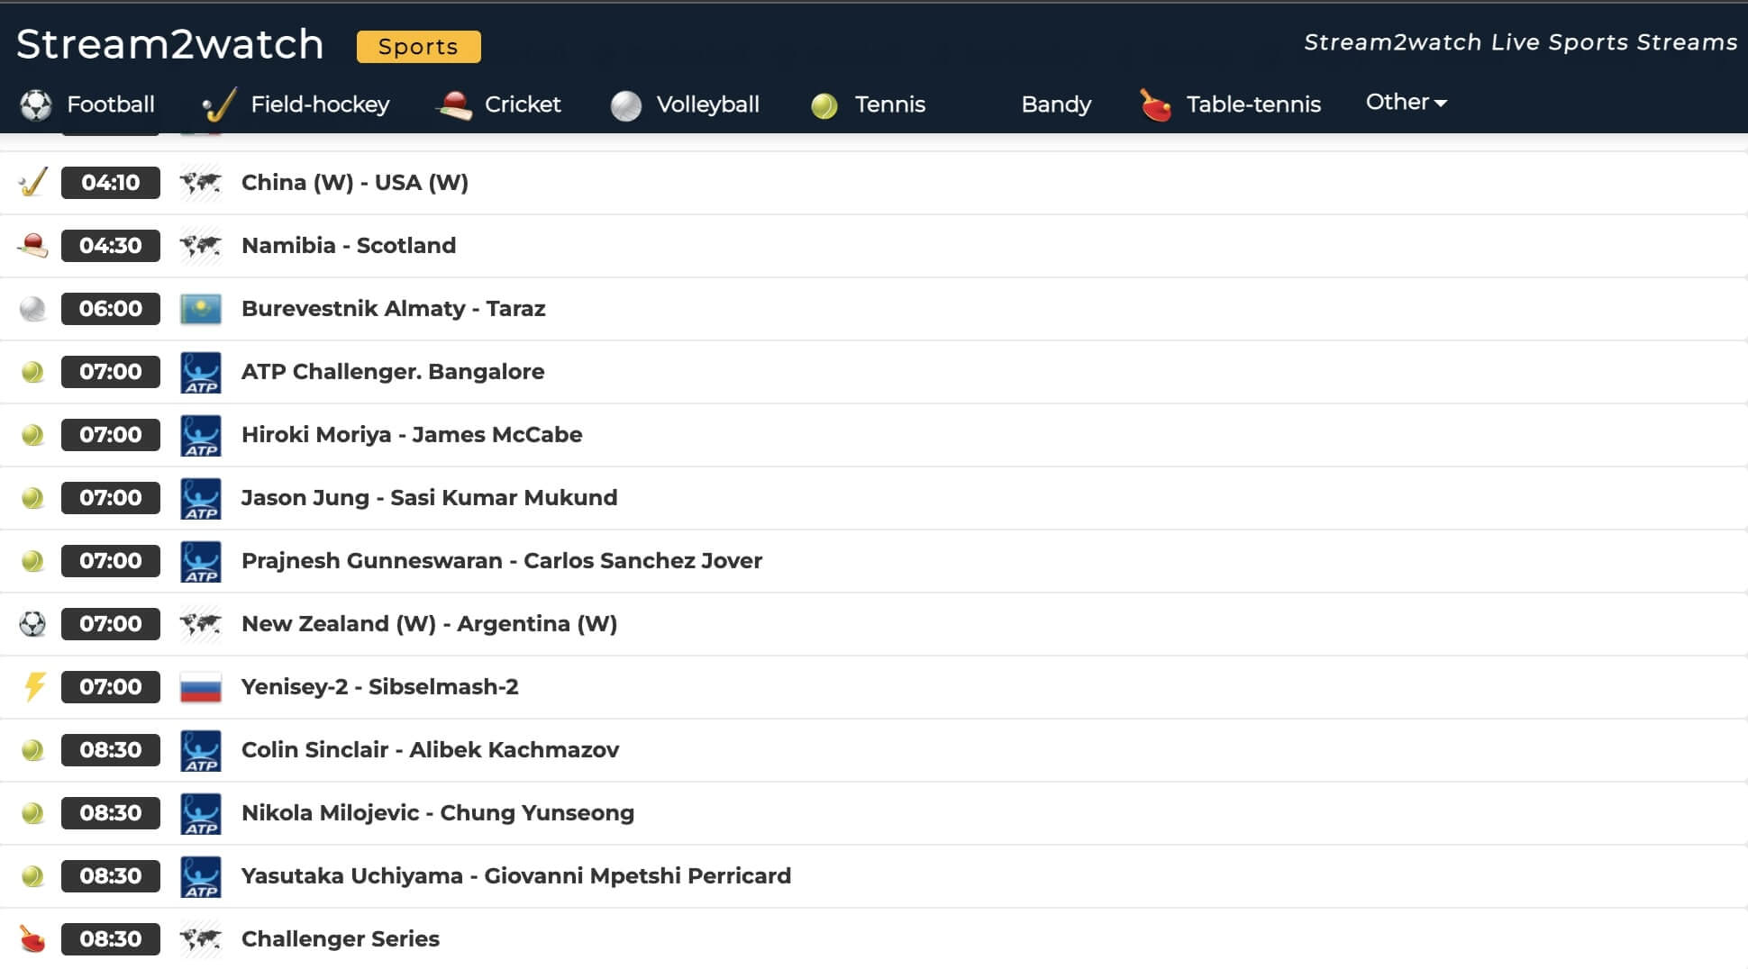Click the Russian flag next to Yenisey-2
1748x969 pixels.
click(200, 687)
